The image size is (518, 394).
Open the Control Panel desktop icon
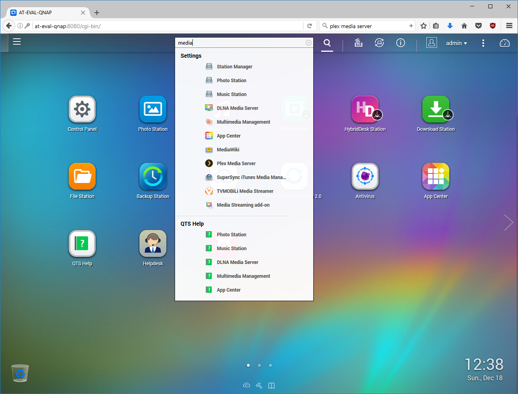tap(82, 109)
